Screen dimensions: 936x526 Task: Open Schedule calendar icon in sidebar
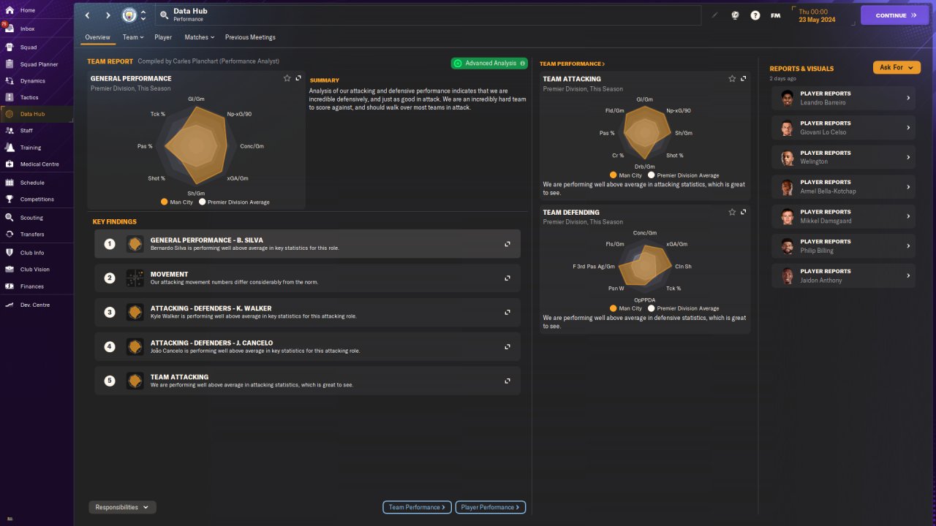tap(10, 183)
